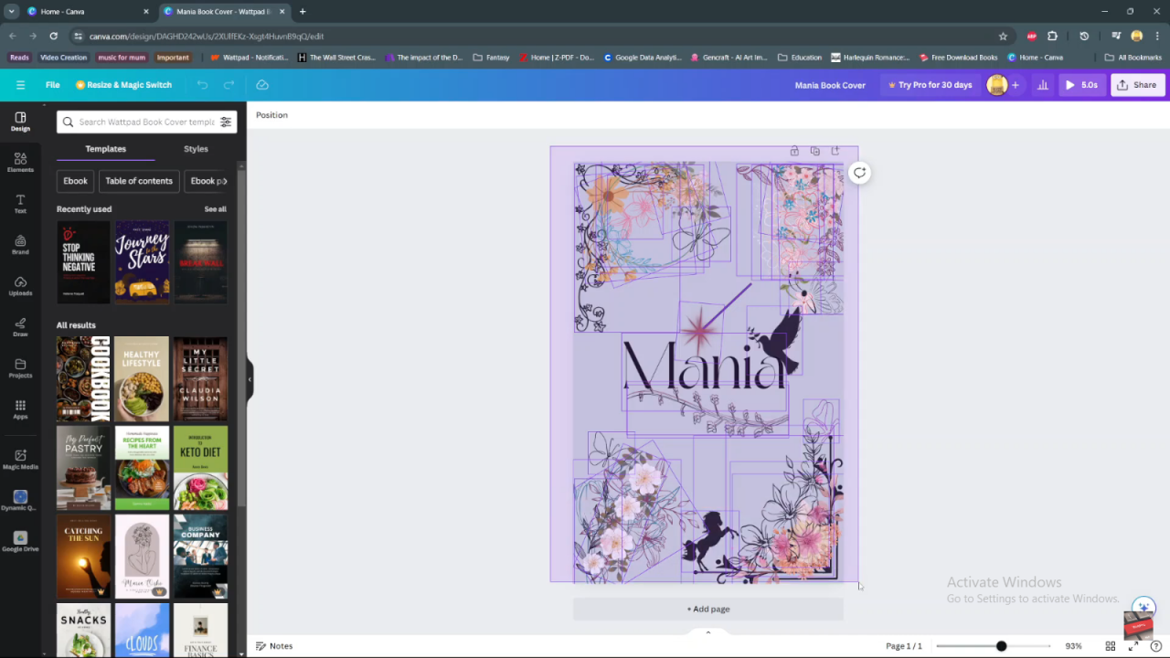The height and width of the screenshot is (658, 1170).
Task: Click the Share button
Action: pyautogui.click(x=1137, y=85)
